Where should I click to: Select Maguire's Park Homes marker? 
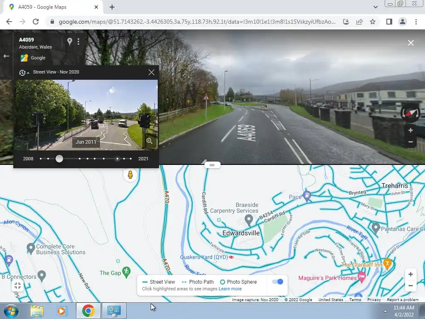[x=361, y=277]
